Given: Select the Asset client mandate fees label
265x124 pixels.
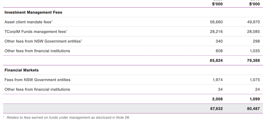Looking at the screenshot, I should pyautogui.click(x=28, y=22).
